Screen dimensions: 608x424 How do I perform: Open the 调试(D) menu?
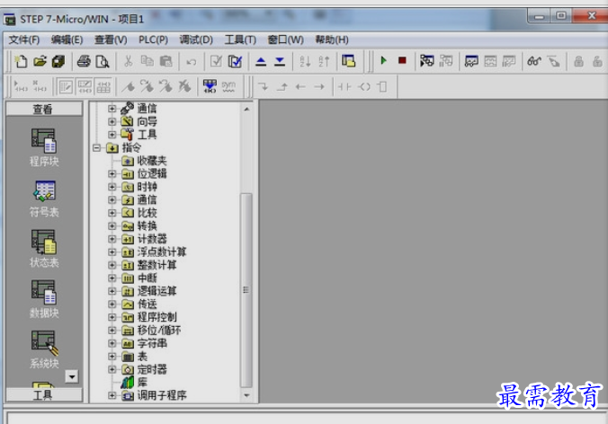point(196,40)
